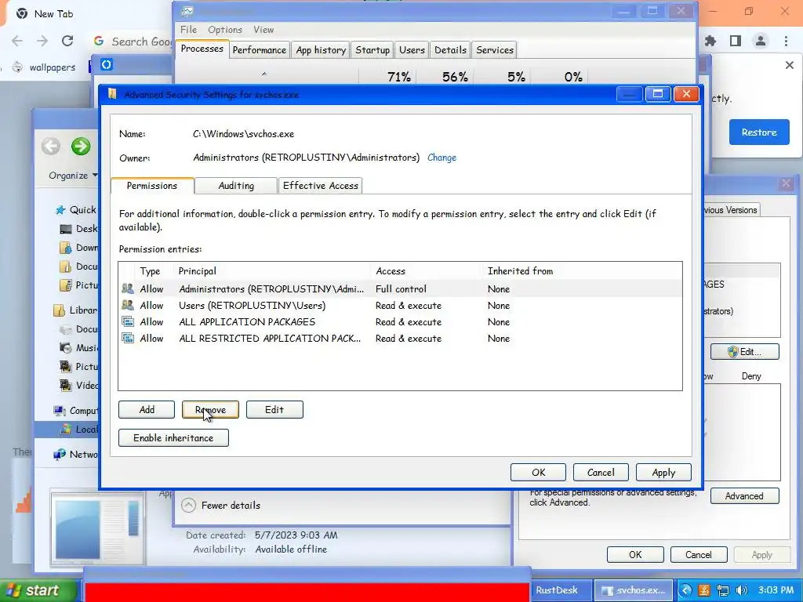Viewport: 803px width, 602px height.
Task: Sort by Principal column header
Action: [x=272, y=270]
